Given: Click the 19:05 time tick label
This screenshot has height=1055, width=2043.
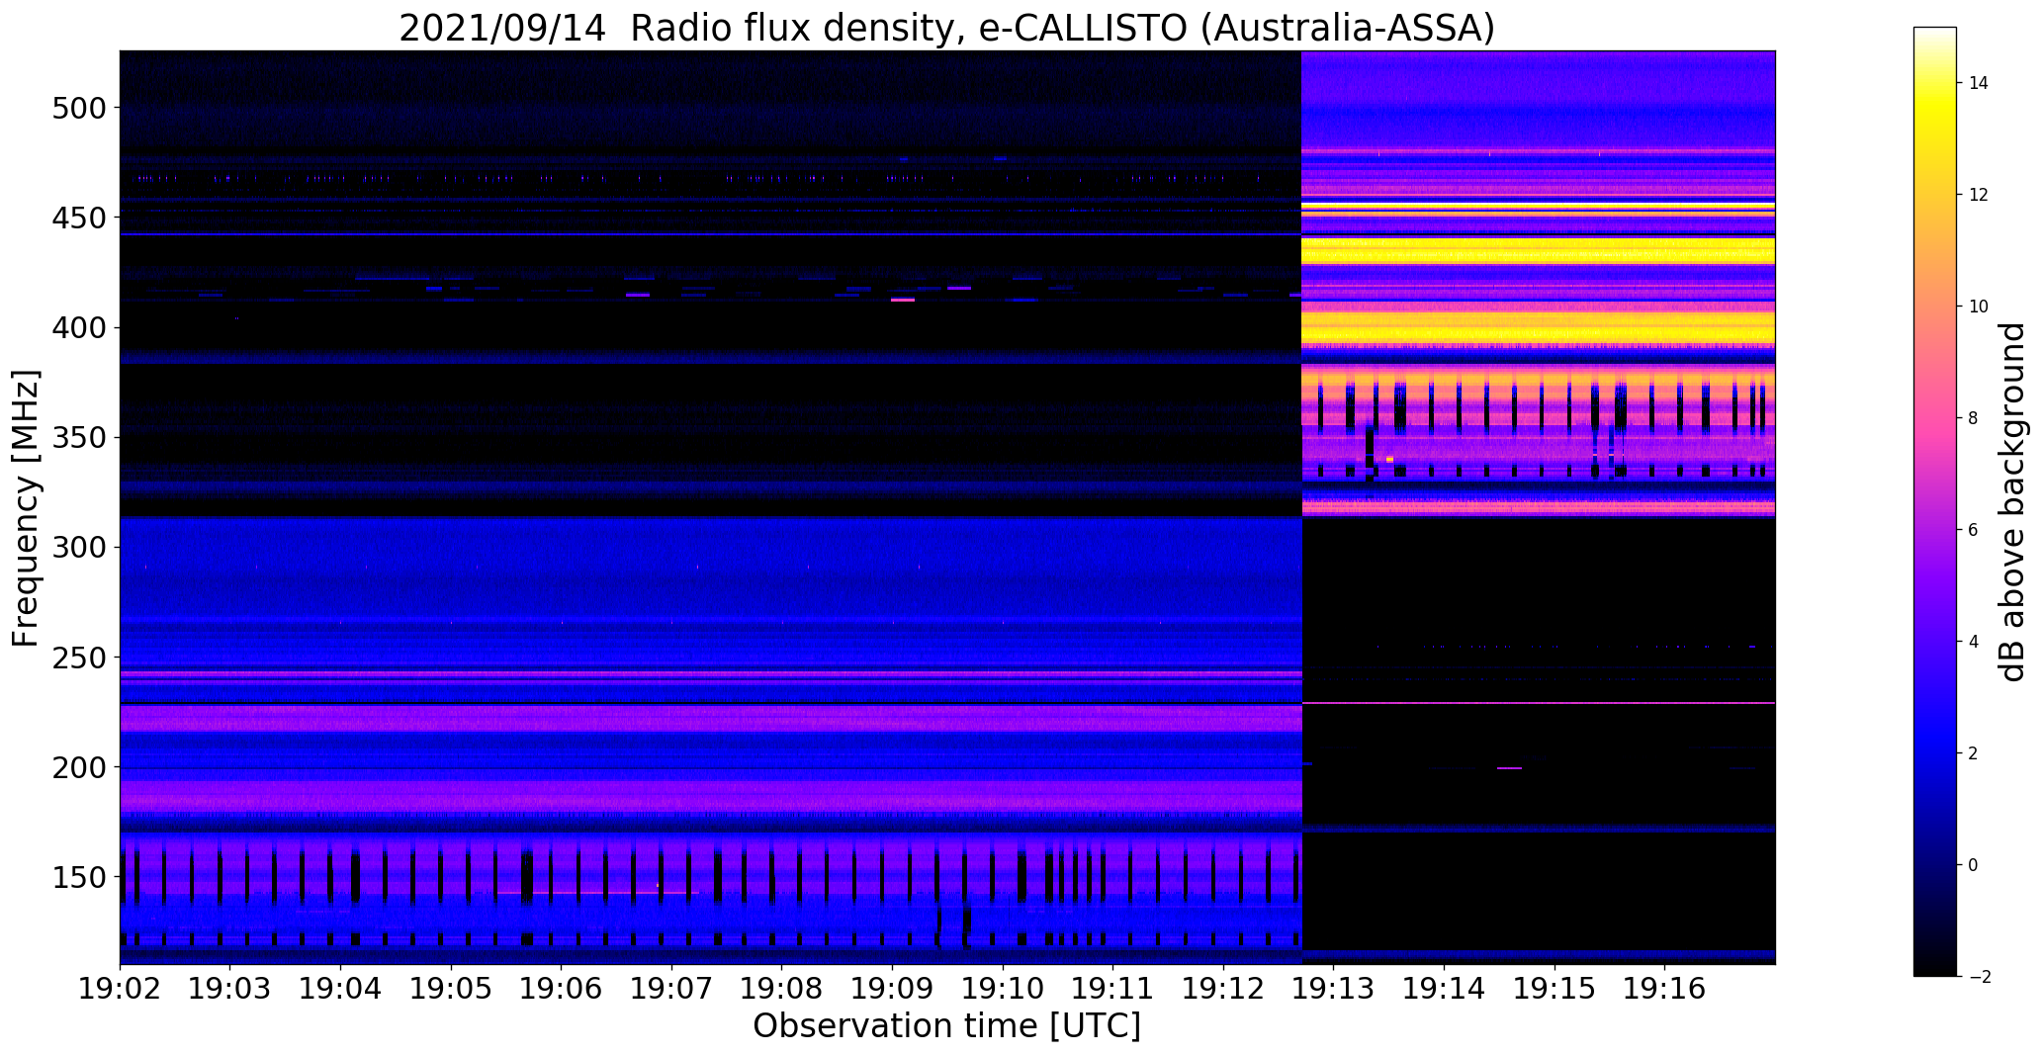Looking at the screenshot, I should click(452, 987).
